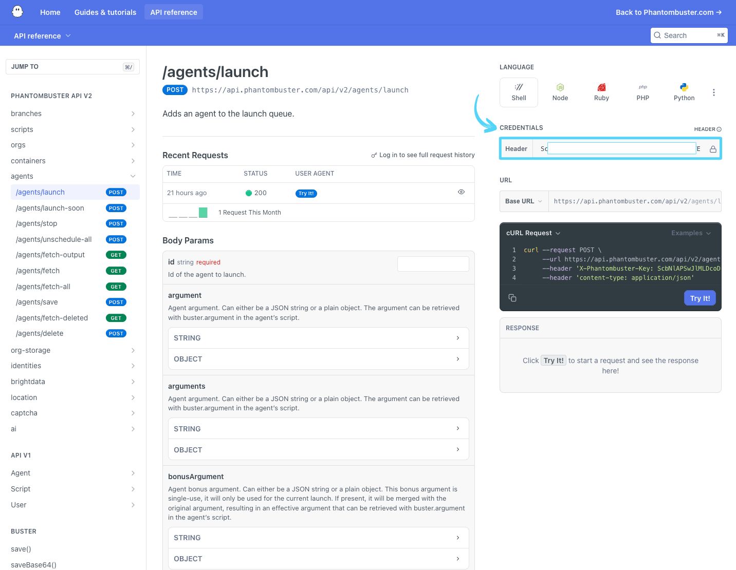
Task: Open /agents/save endpoint
Action: click(x=75, y=302)
